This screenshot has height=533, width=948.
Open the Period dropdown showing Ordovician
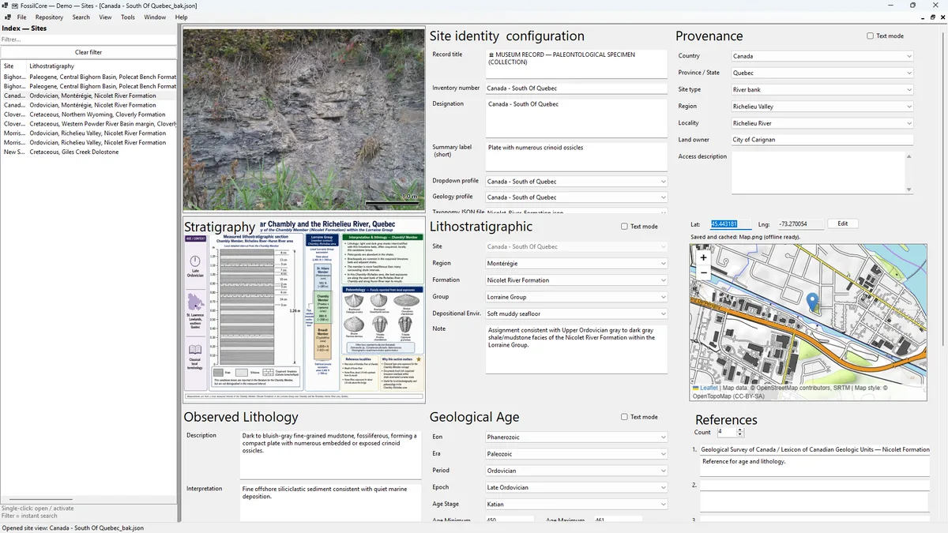(x=577, y=471)
